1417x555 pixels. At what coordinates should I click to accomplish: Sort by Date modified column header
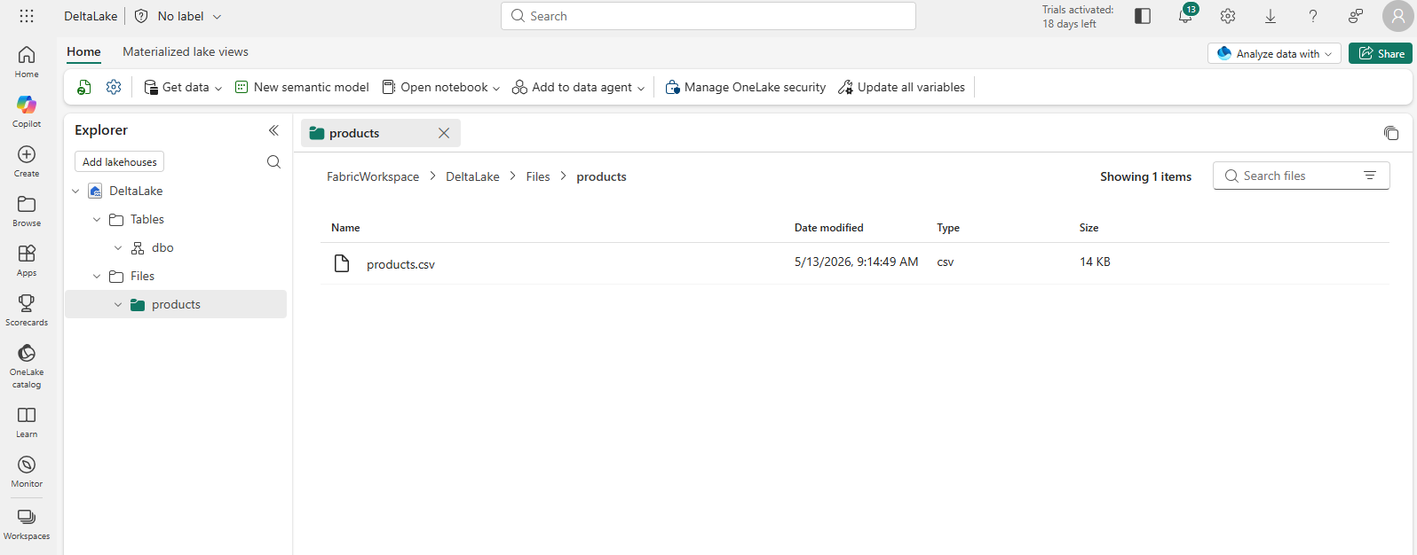pyautogui.click(x=828, y=228)
